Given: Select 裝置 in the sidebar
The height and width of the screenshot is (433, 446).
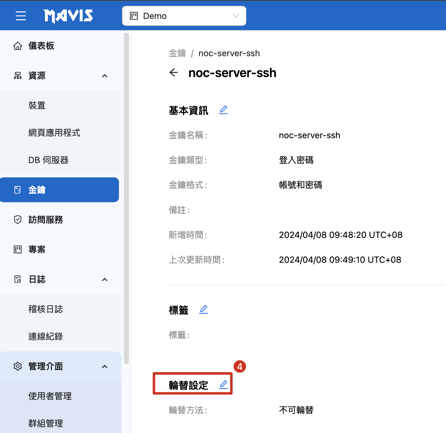Looking at the screenshot, I should pos(37,106).
